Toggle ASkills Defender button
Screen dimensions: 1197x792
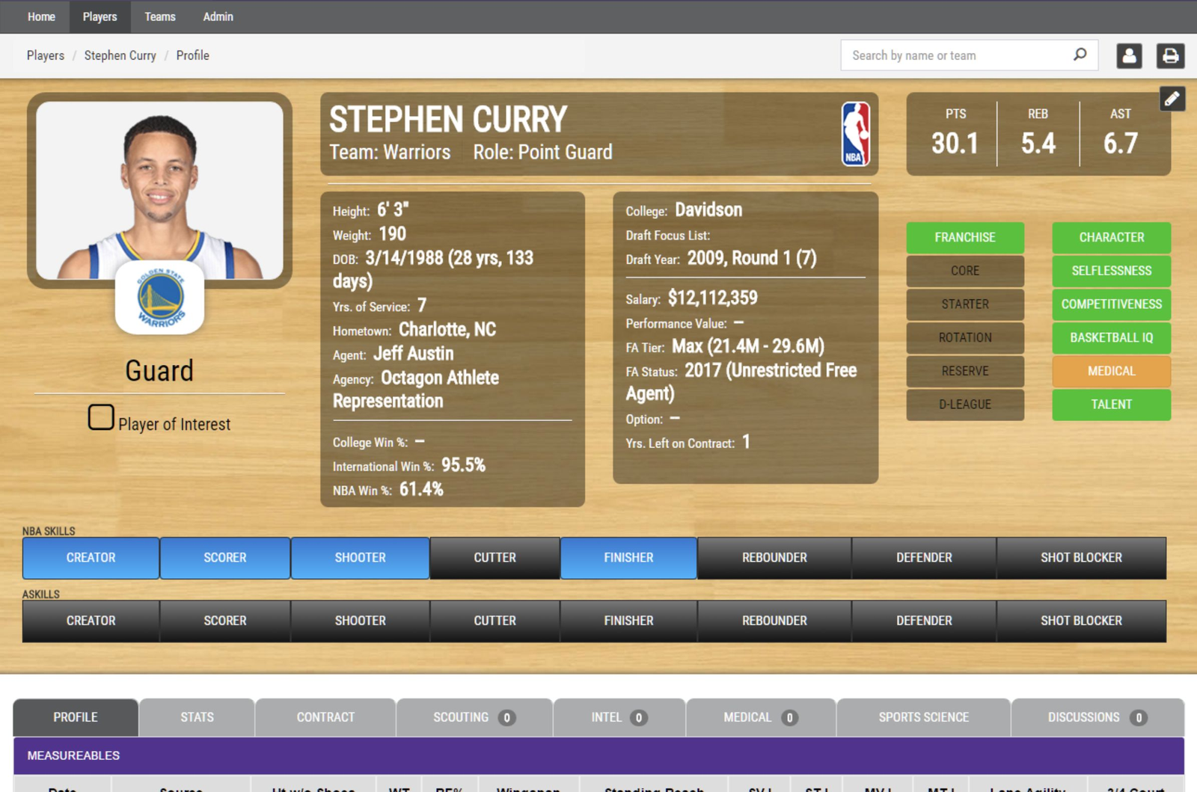click(x=924, y=621)
